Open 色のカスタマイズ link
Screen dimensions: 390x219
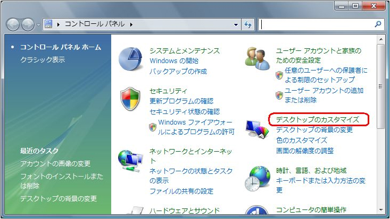pos(302,141)
